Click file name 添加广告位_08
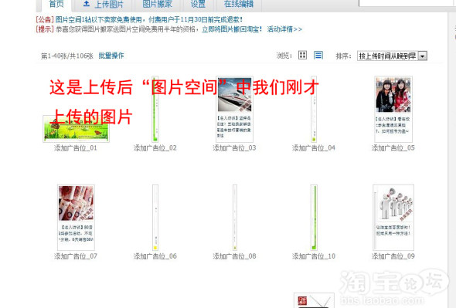 pos(234,256)
